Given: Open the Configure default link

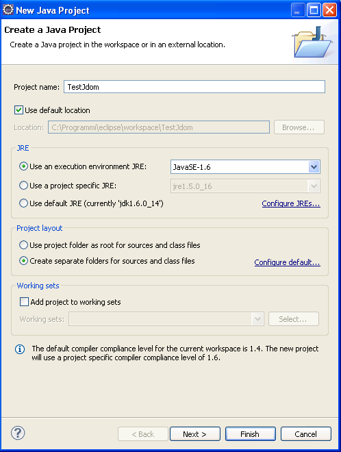Looking at the screenshot, I should 287,262.
